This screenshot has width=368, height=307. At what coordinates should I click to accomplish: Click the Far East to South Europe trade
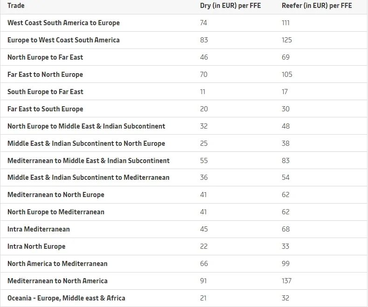[x=45, y=109]
